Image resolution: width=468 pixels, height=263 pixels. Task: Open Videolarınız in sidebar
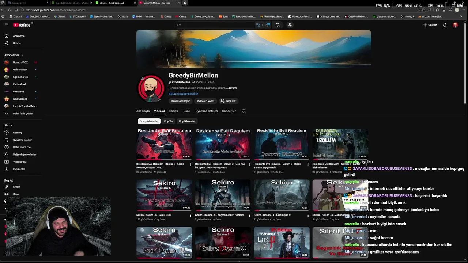pyautogui.click(x=20, y=162)
